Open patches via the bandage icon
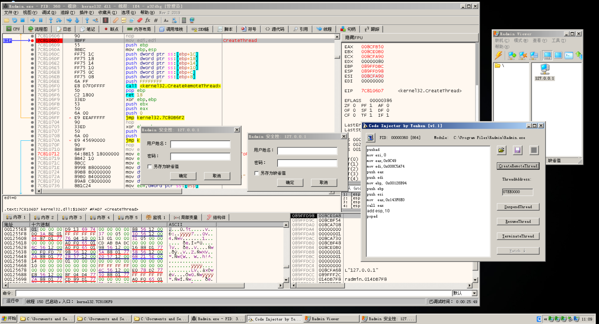This screenshot has width=599, height=324. click(x=115, y=20)
